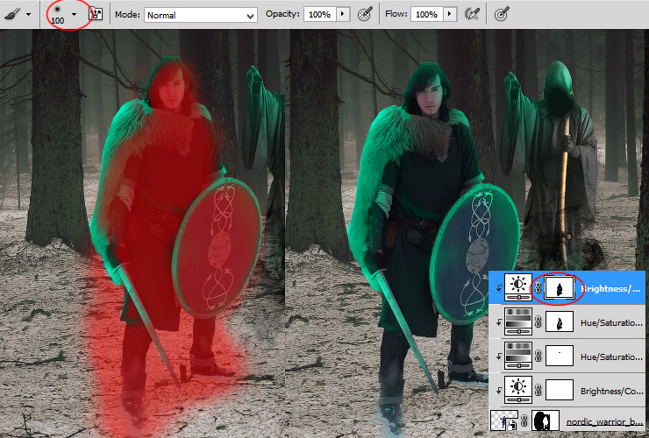Select the blank white mask of Brightness/Co...
Viewport: 649px width, 438px height.
click(560, 390)
